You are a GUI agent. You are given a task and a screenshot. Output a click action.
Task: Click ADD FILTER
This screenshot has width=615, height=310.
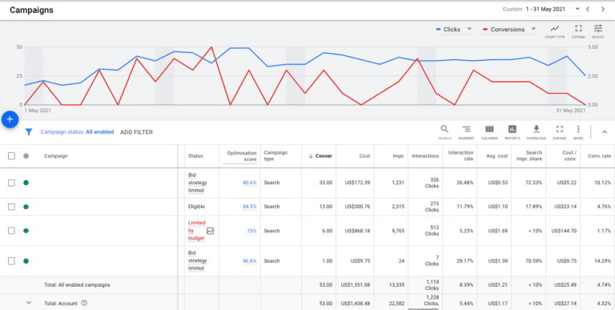(136, 132)
